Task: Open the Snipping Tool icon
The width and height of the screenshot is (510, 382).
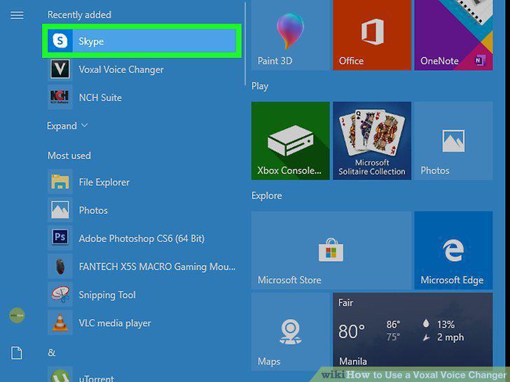Action: [60, 295]
